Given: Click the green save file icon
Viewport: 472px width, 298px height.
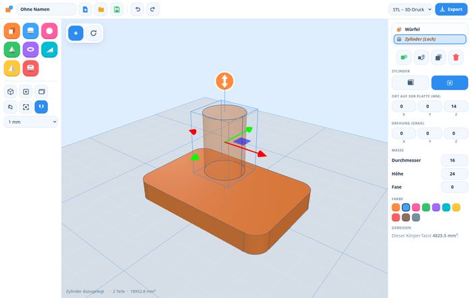Looking at the screenshot, I should [x=117, y=9].
